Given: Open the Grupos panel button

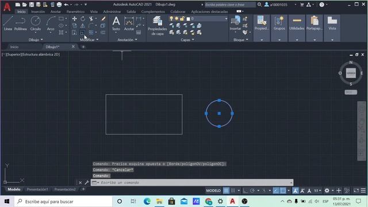Looking at the screenshot, I should tap(279, 28).
